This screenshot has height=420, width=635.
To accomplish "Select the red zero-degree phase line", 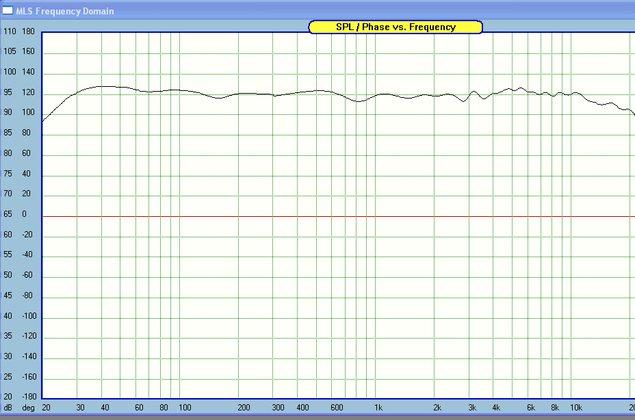I will [x=338, y=216].
